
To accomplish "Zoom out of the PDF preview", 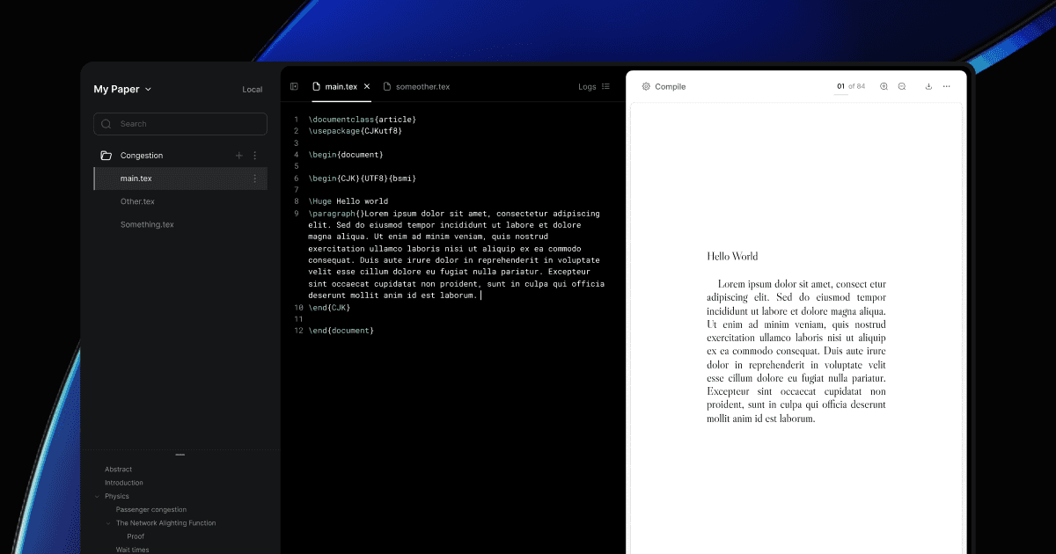I will pos(901,86).
